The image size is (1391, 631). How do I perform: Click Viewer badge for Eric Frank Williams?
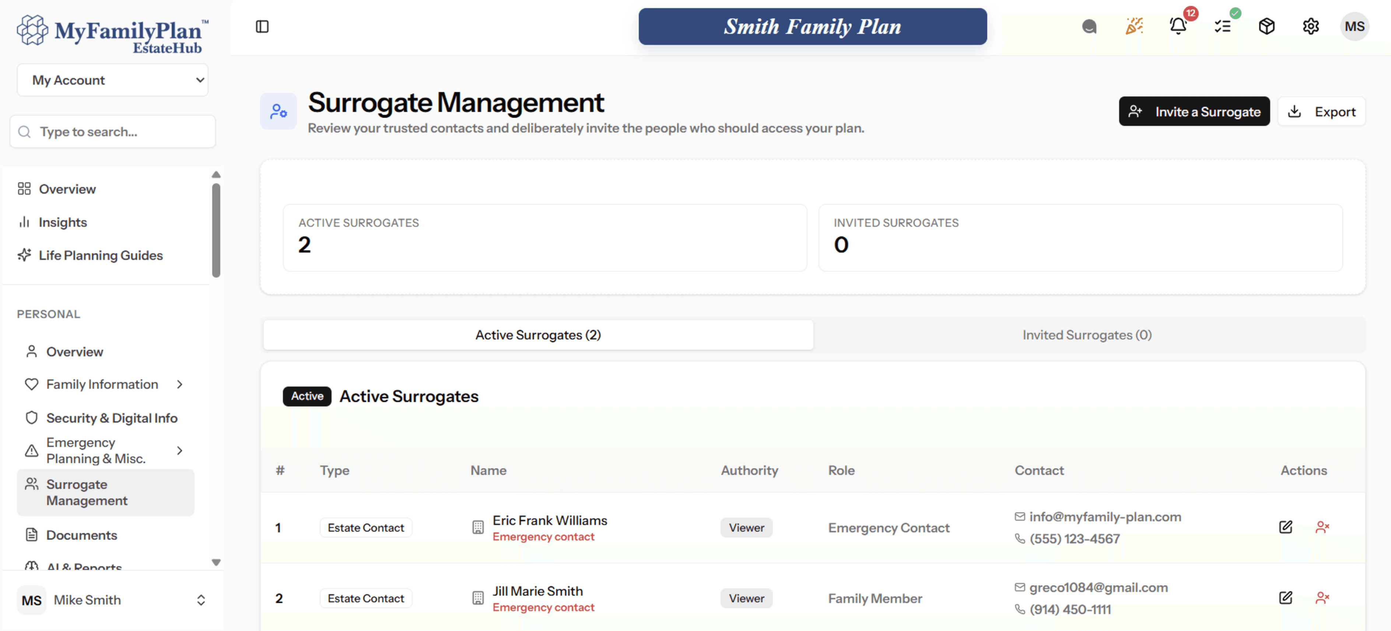(746, 527)
